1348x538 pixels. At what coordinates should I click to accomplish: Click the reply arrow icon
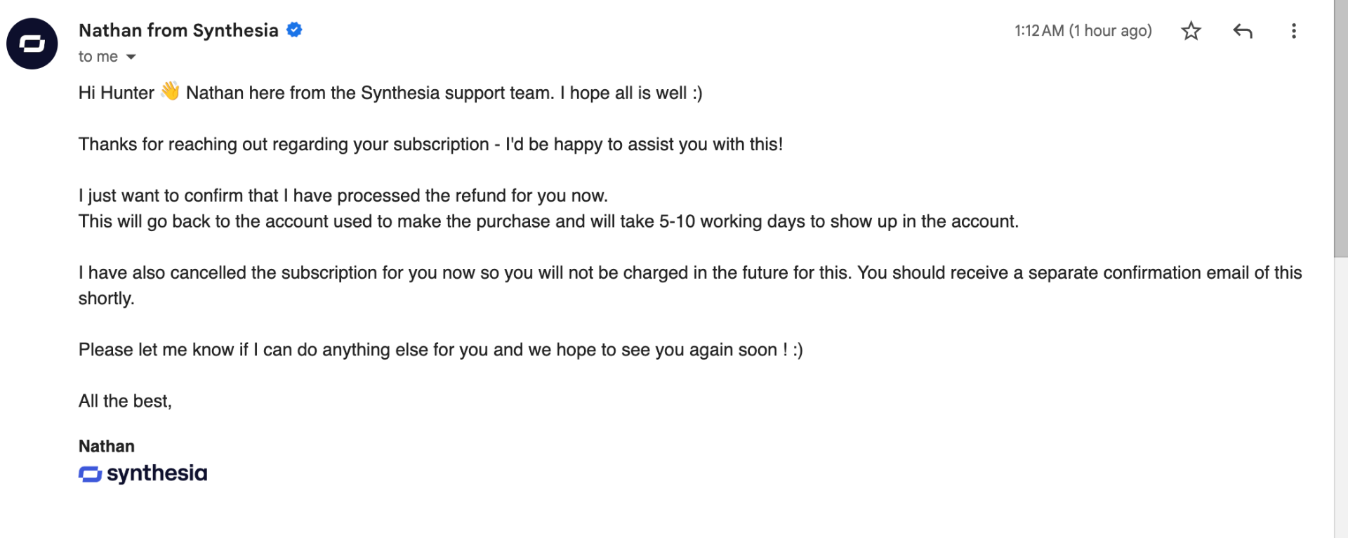(1242, 31)
